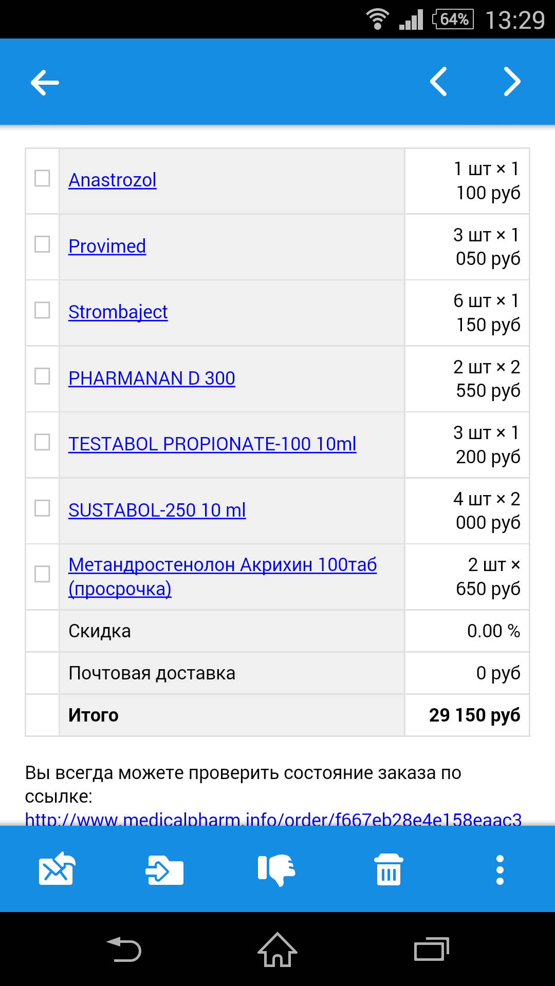Tap the mark-as-unread envelope icon

click(x=57, y=869)
